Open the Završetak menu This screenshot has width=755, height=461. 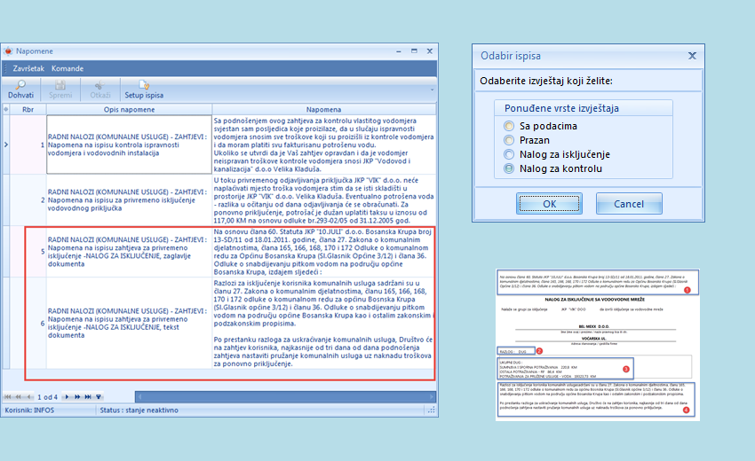pos(28,68)
